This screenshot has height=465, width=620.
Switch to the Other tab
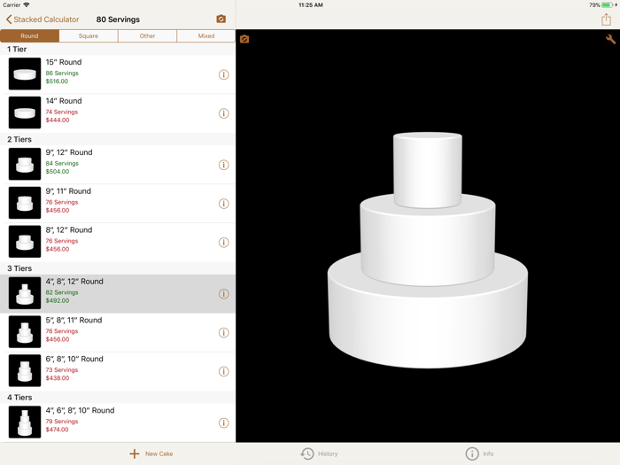(147, 35)
